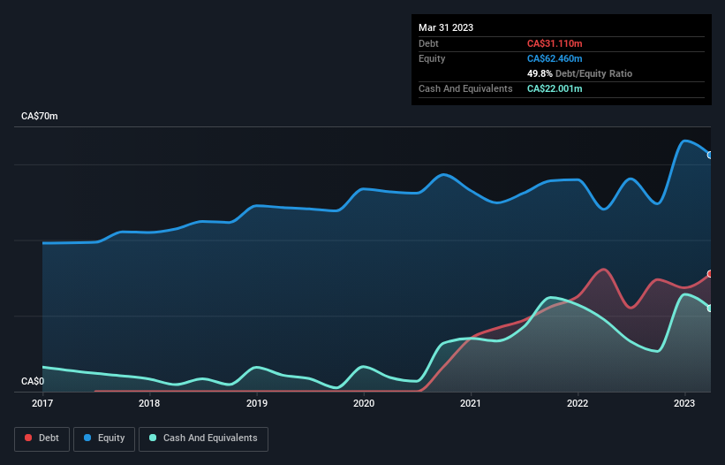The image size is (725, 465).
Task: Click the 2018 x-axis label
Action: (149, 403)
